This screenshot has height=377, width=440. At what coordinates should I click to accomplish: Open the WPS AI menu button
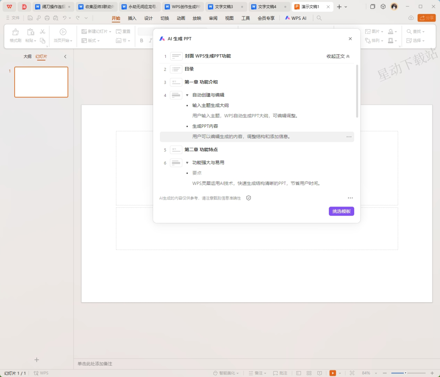pyautogui.click(x=296, y=18)
